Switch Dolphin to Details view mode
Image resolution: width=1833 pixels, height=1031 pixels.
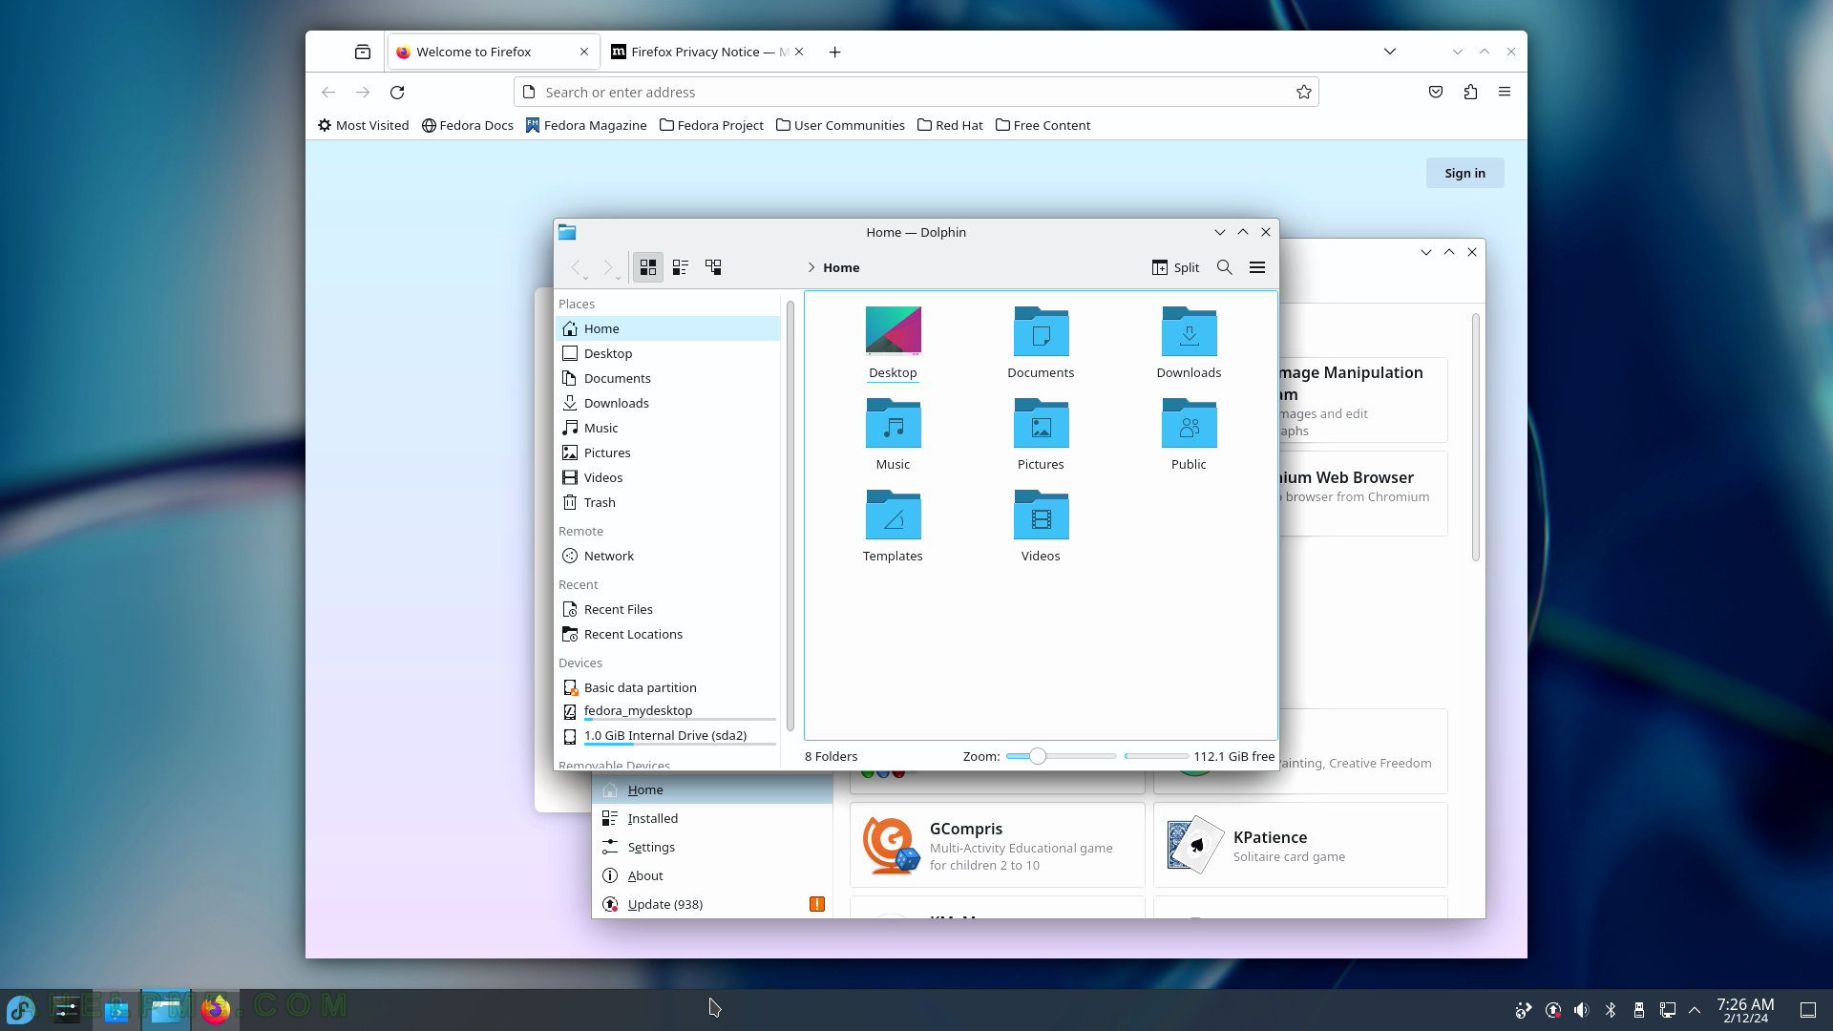[x=713, y=267]
